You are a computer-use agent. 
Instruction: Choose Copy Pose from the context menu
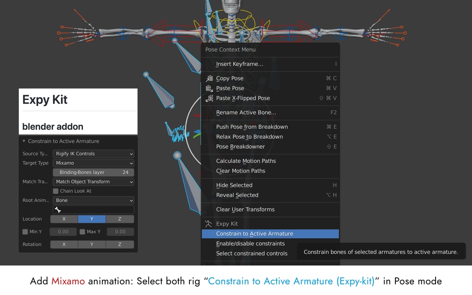pos(270,78)
